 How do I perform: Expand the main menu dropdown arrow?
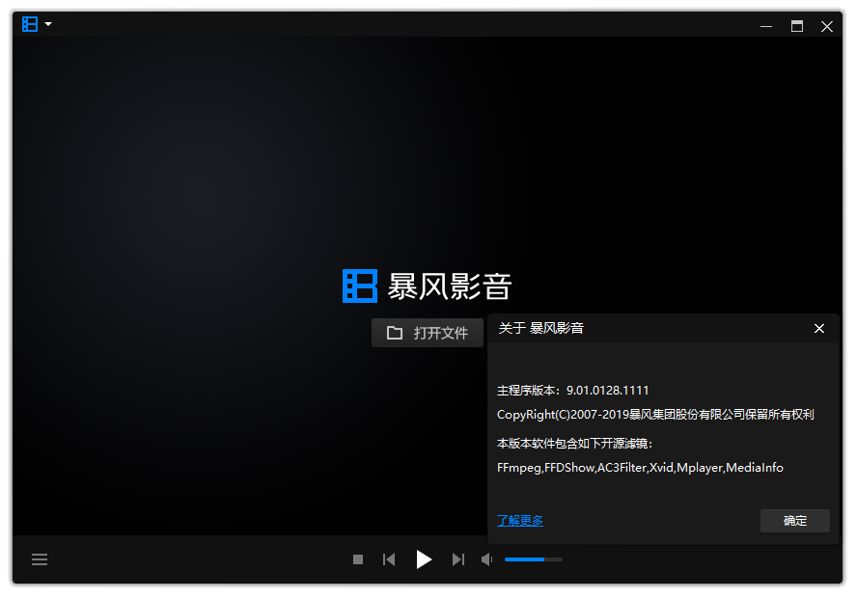(48, 24)
